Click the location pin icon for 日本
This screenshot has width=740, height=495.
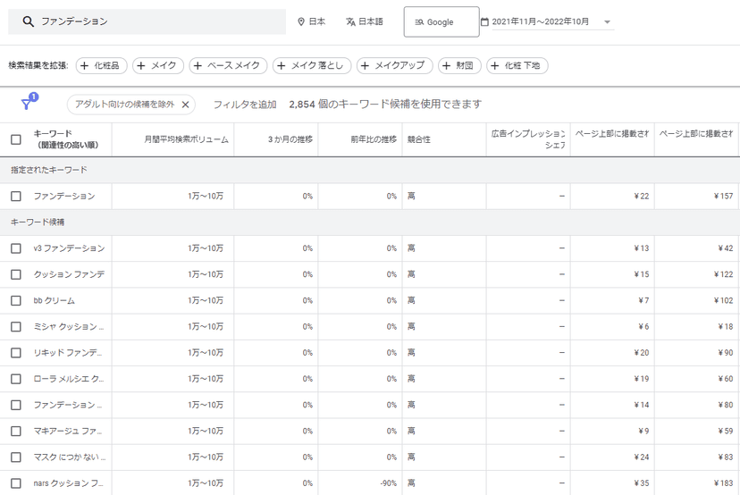[x=301, y=21]
